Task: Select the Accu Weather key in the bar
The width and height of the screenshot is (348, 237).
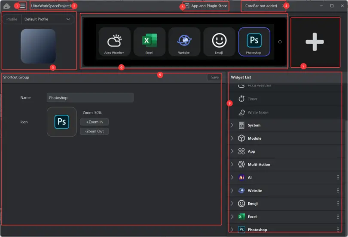Action: click(x=114, y=42)
